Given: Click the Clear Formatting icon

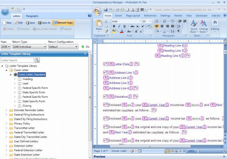Looking at the screenshot, I should point(149,26).
